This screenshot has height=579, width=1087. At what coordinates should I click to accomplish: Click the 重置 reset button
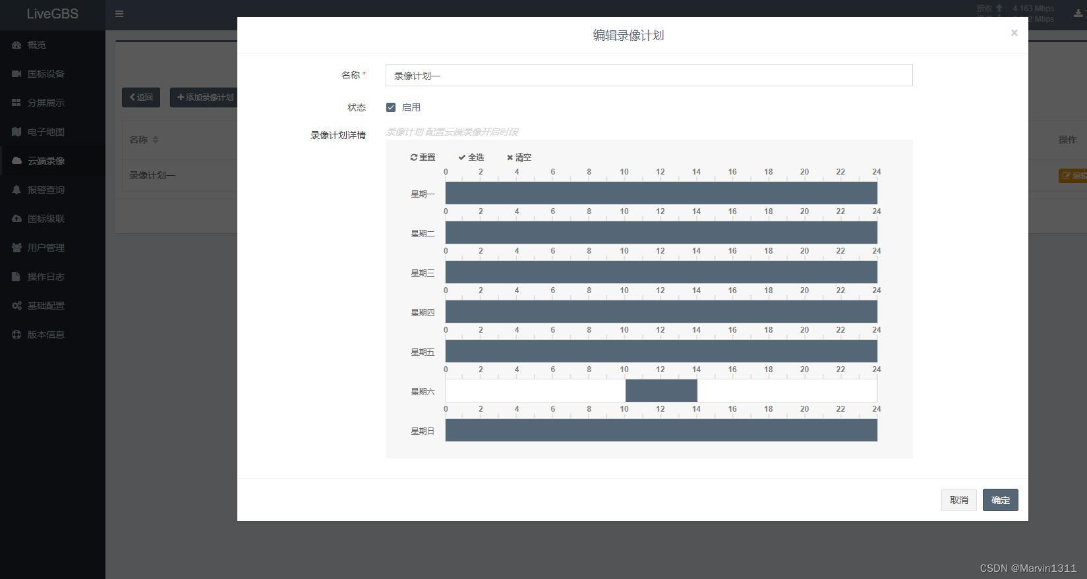tap(423, 157)
